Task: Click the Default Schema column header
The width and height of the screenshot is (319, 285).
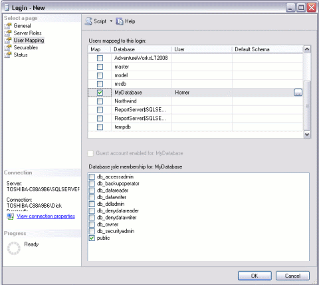Action: [267, 49]
